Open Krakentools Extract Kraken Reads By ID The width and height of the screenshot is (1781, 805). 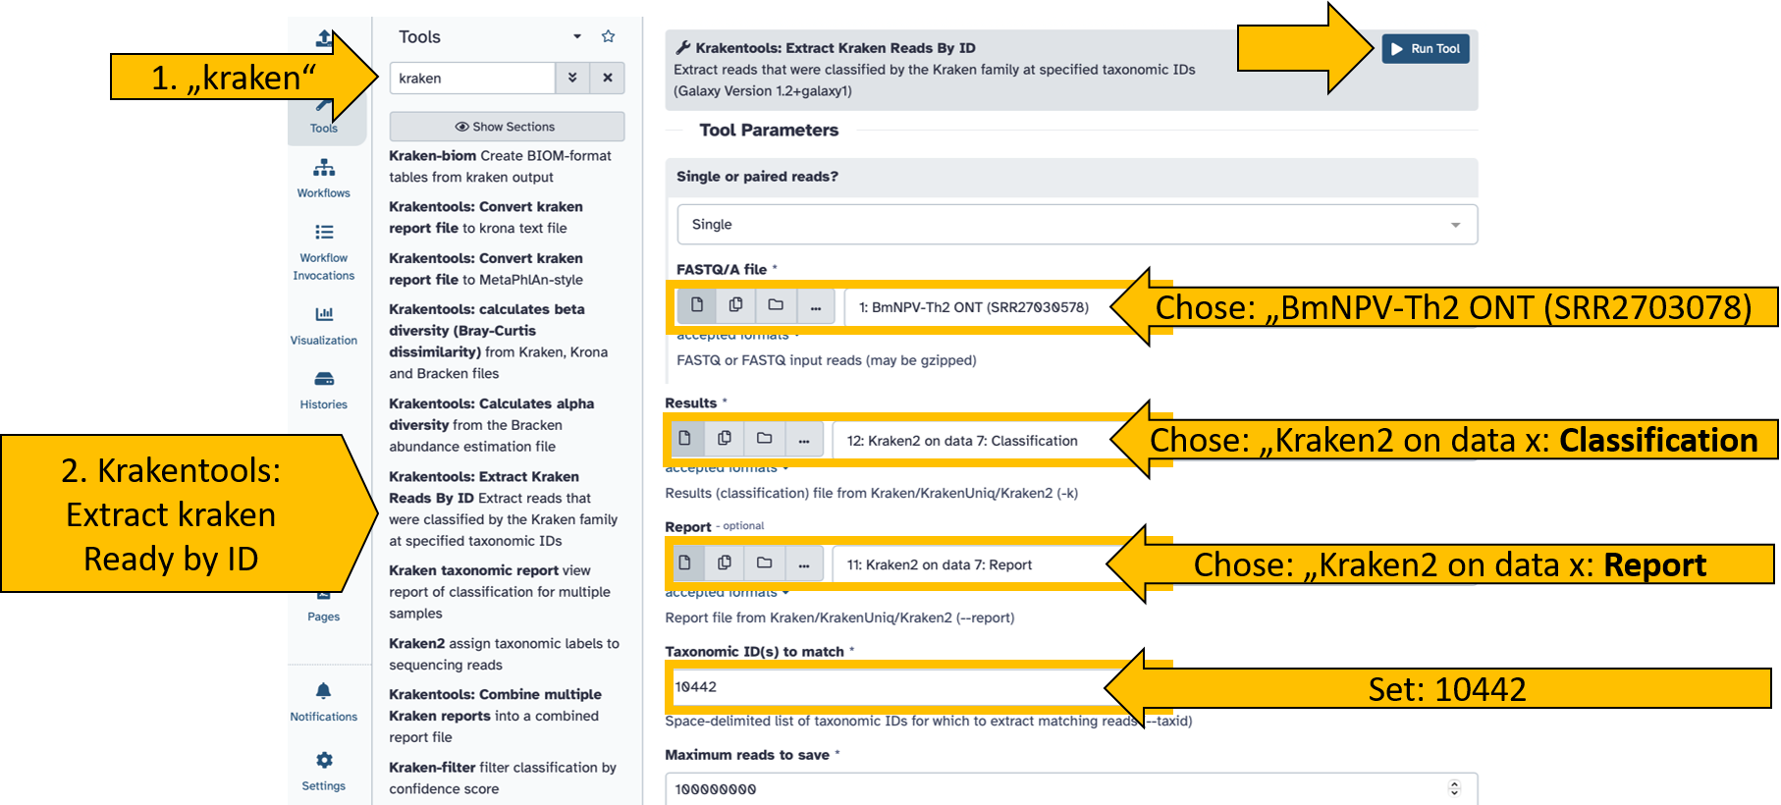(503, 508)
